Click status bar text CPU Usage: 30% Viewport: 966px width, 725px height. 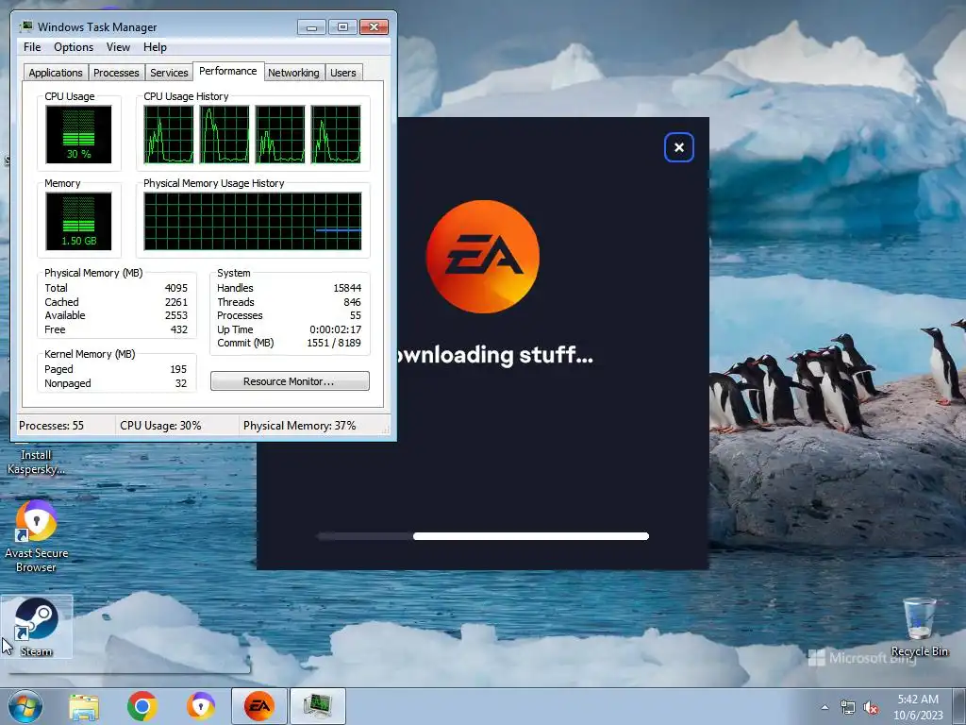tap(160, 426)
